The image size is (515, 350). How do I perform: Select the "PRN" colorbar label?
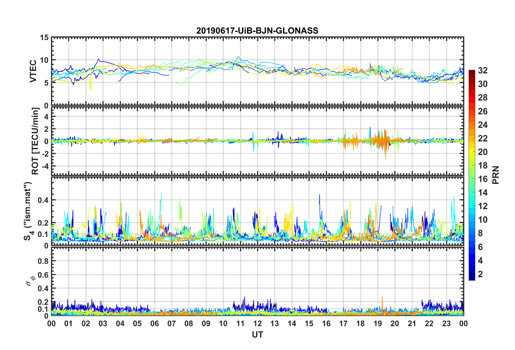[496, 175]
